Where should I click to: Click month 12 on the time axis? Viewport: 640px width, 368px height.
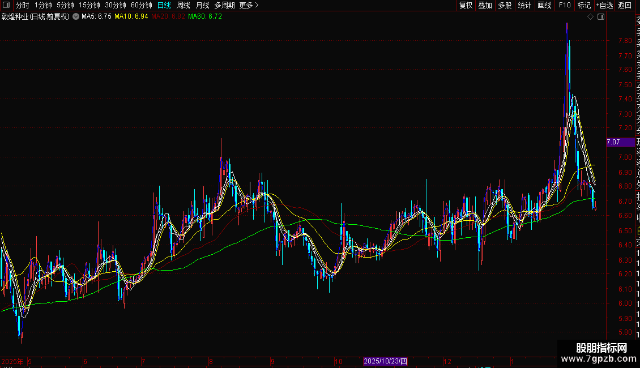447,361
